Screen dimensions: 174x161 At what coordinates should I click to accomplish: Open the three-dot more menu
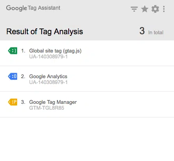pyautogui.click(x=164, y=9)
